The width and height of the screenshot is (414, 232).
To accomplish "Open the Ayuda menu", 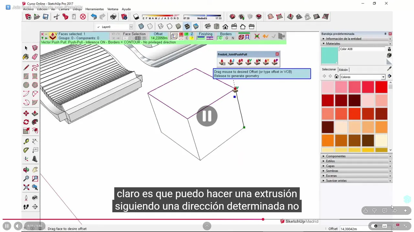I will click(x=126, y=9).
